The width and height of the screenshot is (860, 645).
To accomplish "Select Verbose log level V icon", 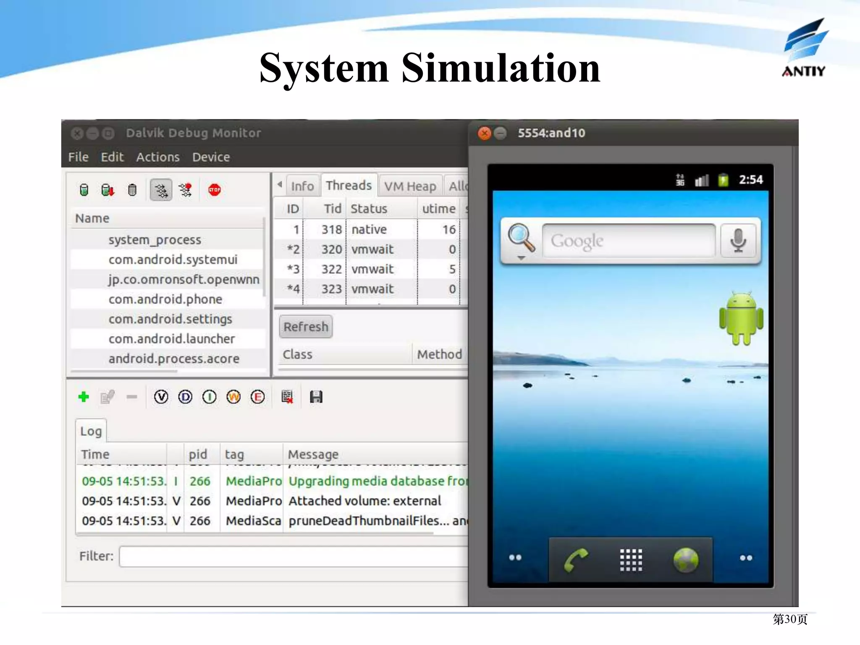I will [x=161, y=397].
